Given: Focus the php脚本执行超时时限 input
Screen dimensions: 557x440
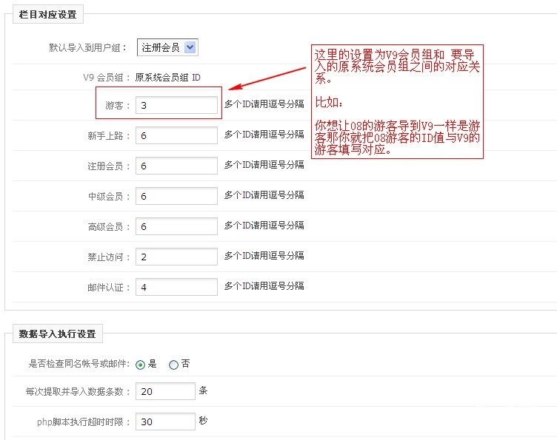Looking at the screenshot, I should point(165,422).
